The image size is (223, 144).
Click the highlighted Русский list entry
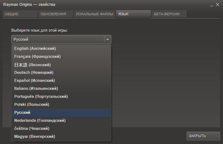[x=61, y=113]
